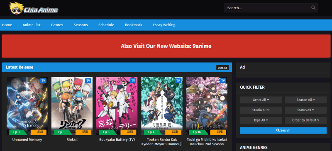Click the blue Search button in Quick Filter

pyautogui.click(x=283, y=130)
